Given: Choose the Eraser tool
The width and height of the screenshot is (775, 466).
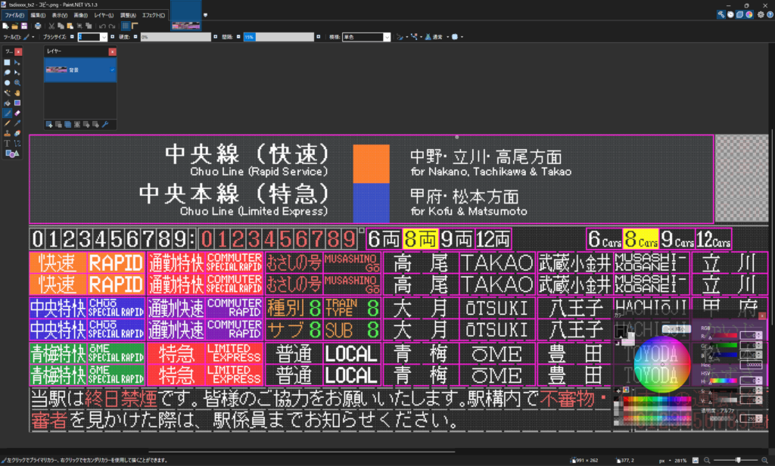Looking at the screenshot, I should [17, 113].
